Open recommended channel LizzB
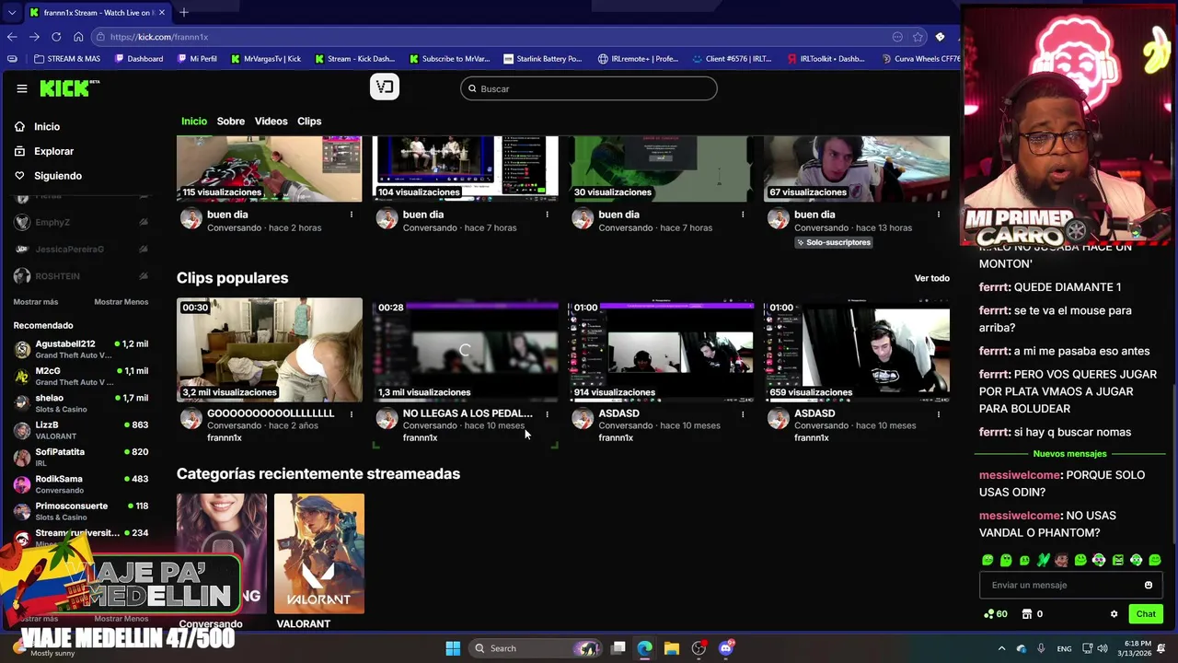1178x663 pixels. (x=81, y=430)
